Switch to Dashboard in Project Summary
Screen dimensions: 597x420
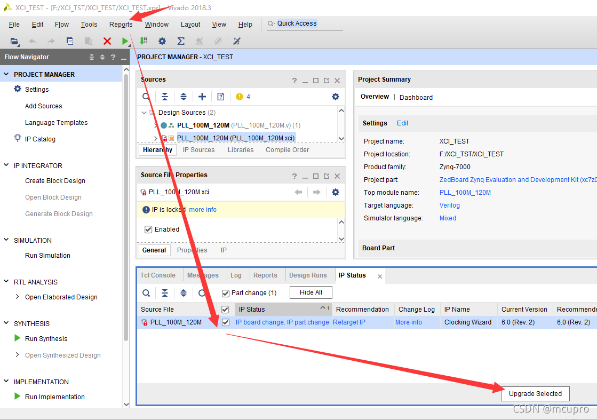pyautogui.click(x=416, y=98)
